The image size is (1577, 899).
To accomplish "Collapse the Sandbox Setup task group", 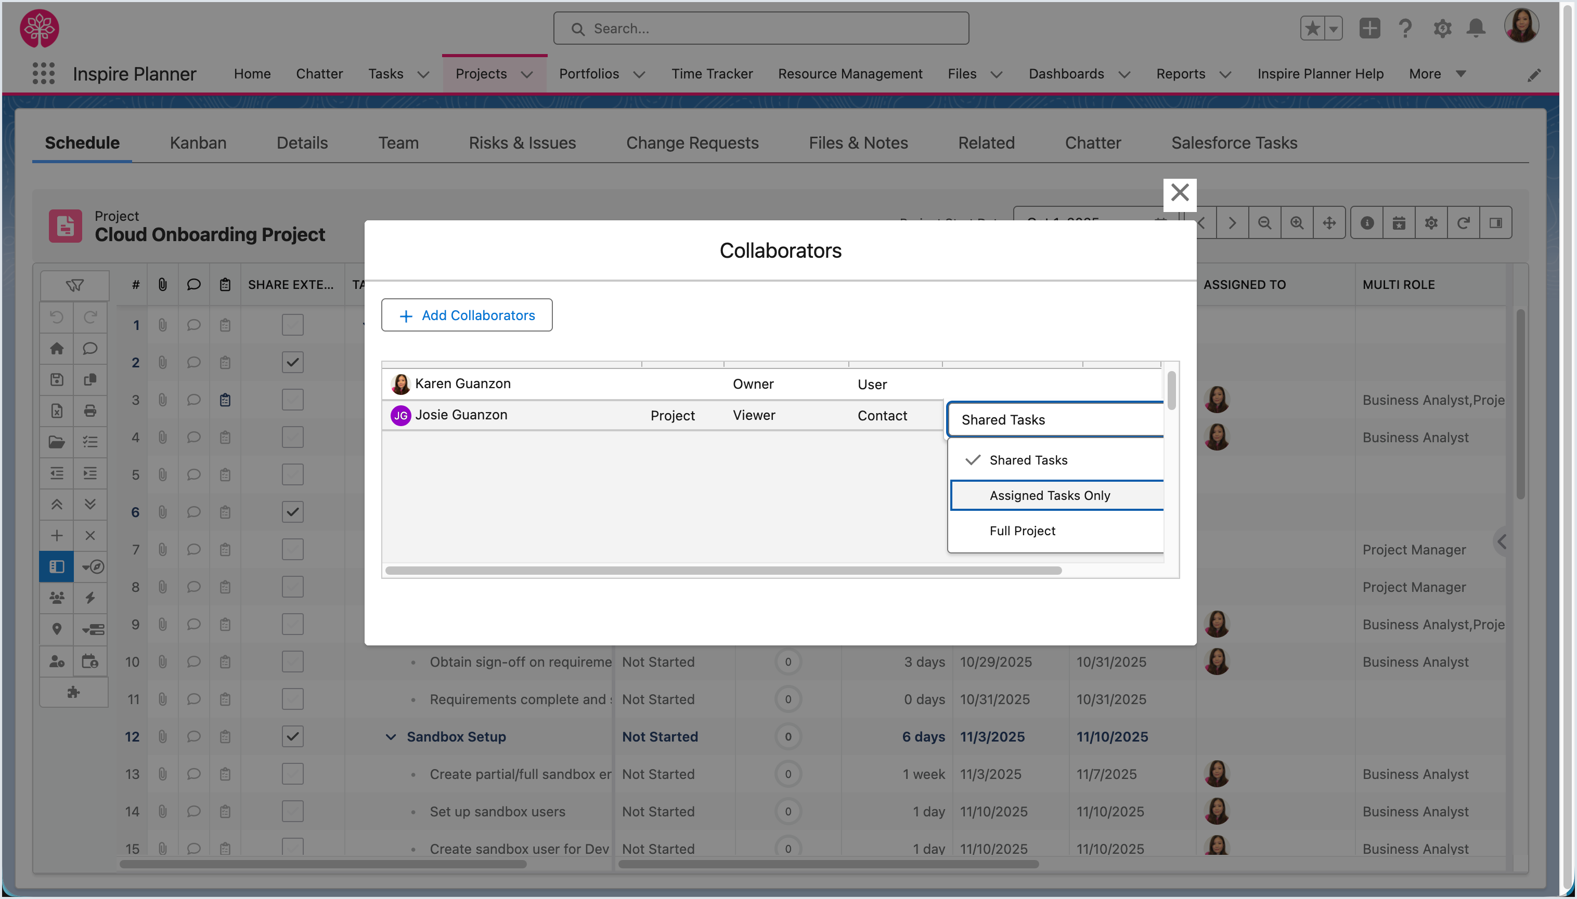I will pos(391,737).
